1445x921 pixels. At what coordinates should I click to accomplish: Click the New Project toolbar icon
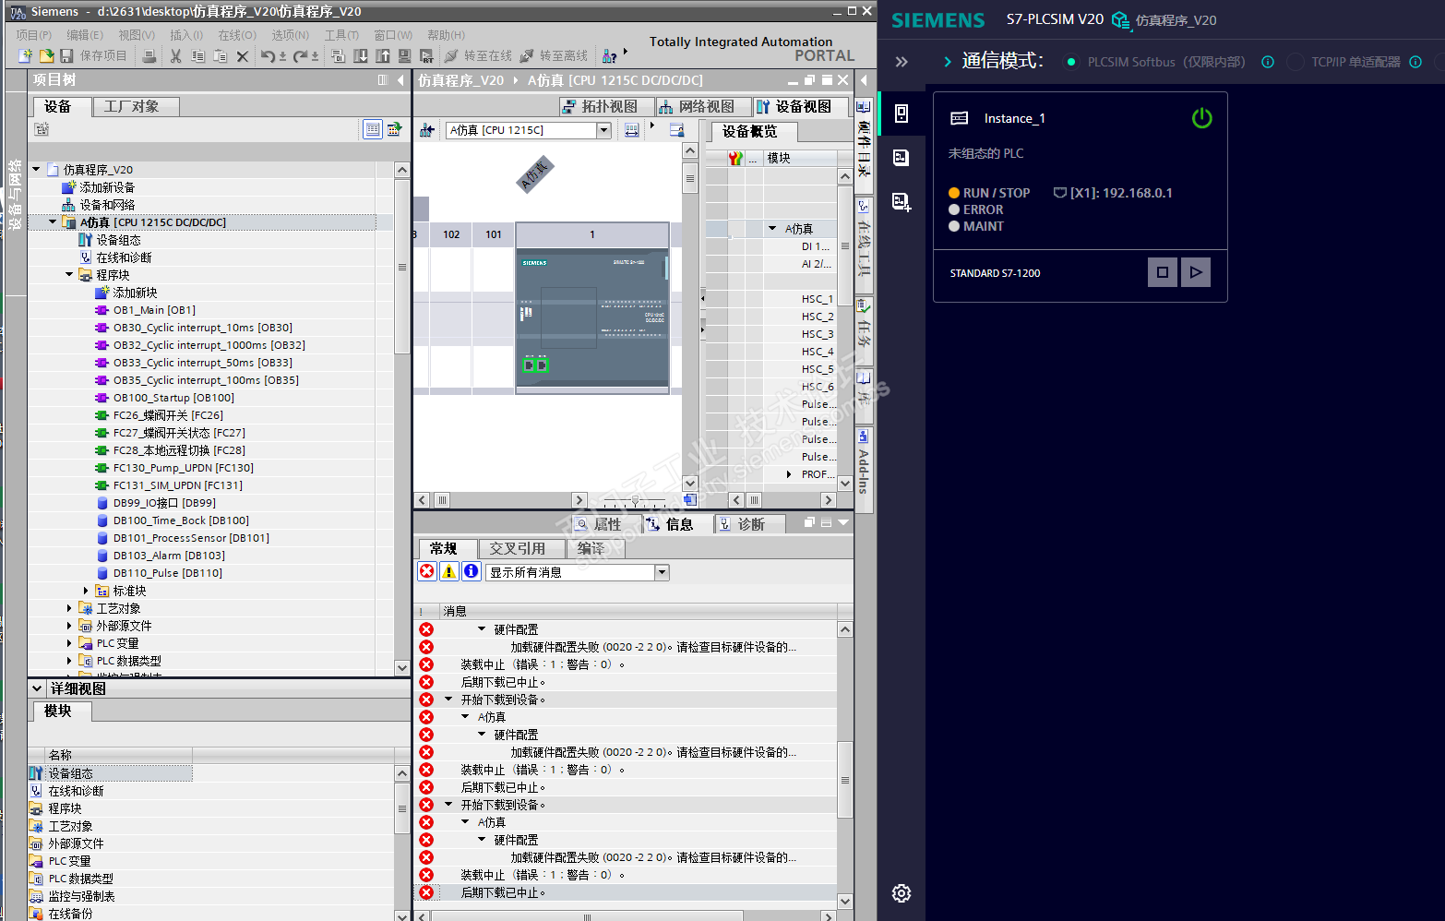click(25, 56)
